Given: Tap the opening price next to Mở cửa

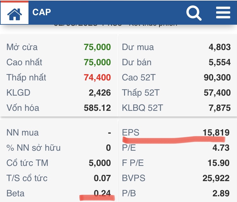Looking at the screenshot, I should click(97, 47).
